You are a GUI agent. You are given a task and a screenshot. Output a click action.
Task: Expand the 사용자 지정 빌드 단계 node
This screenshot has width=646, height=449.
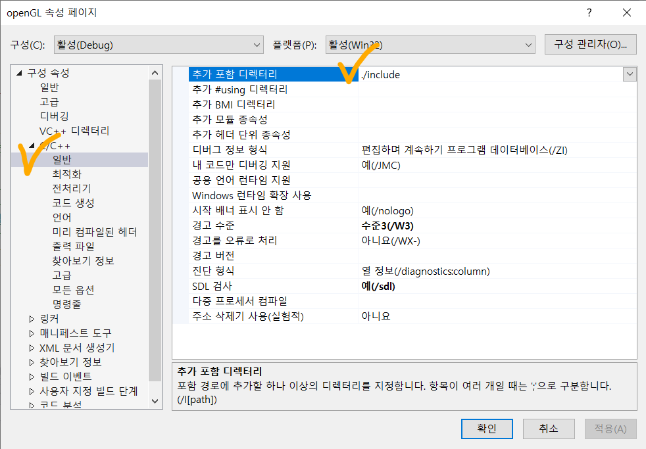32,391
